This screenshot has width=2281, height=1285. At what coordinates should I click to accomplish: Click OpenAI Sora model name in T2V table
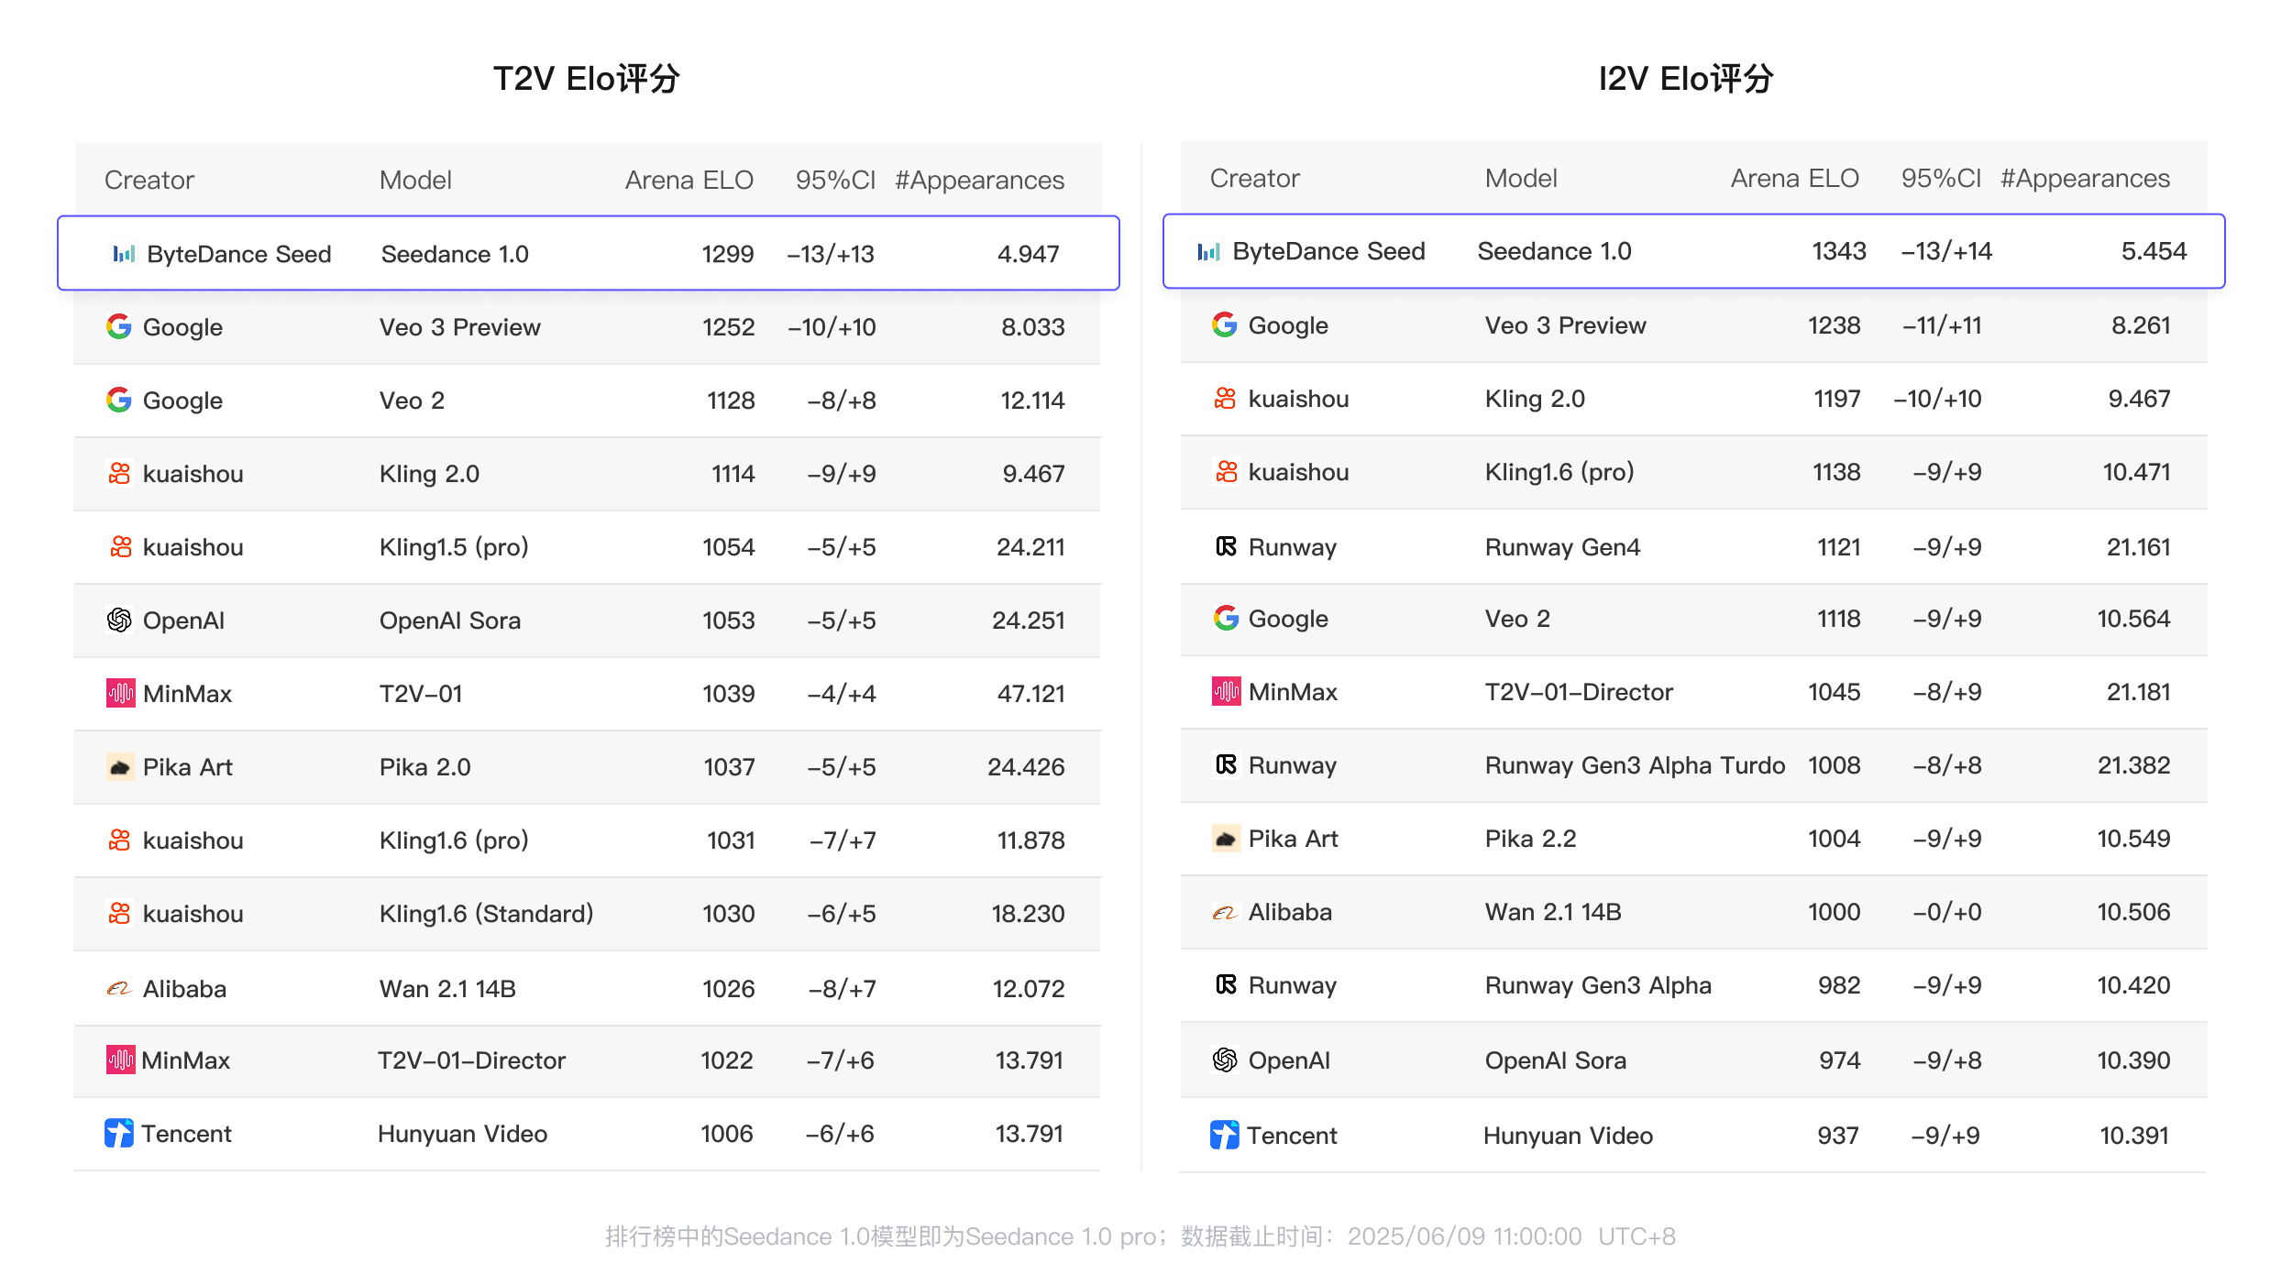[x=450, y=621]
